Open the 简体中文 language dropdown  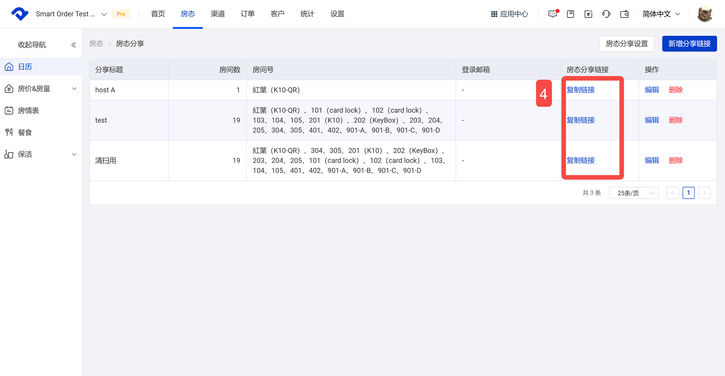tap(661, 14)
